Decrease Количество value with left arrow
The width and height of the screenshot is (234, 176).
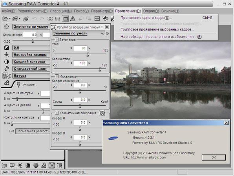click(x=71, y=63)
